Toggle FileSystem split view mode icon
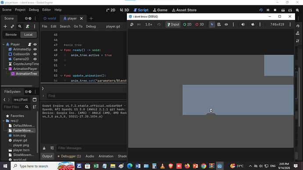Screen dimensions: 303x170 [35, 100]
